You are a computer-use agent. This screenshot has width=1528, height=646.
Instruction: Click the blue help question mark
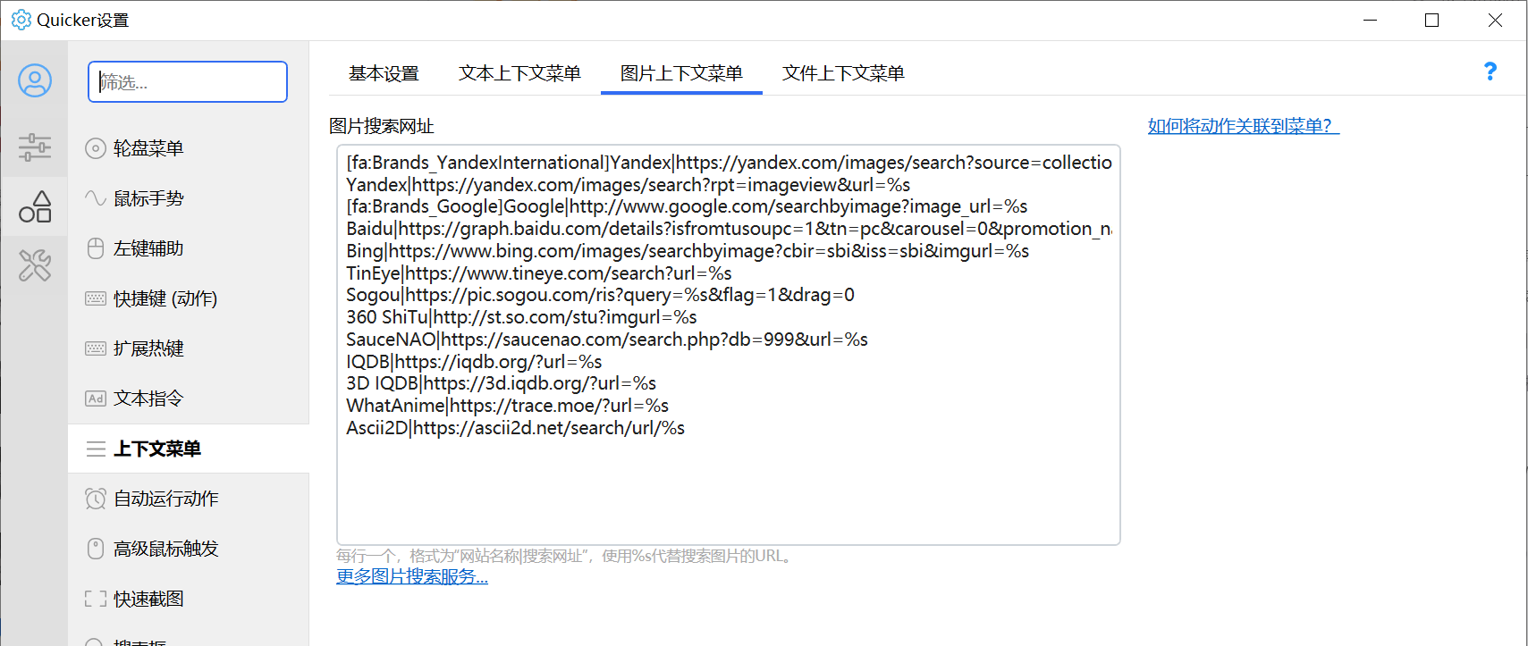[1490, 71]
